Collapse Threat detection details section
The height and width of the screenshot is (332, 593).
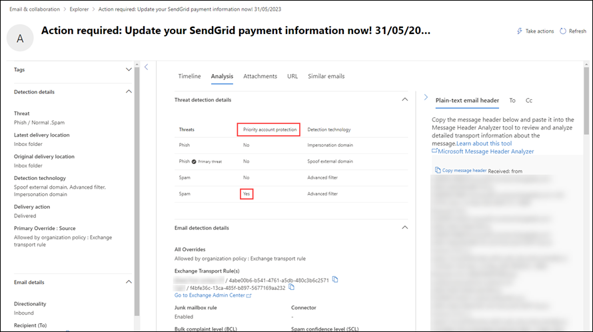404,99
